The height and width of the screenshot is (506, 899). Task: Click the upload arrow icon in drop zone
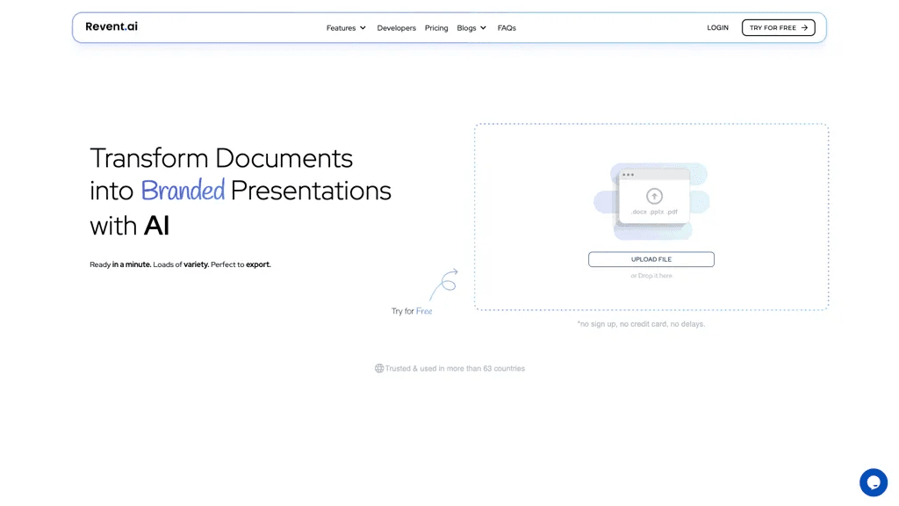tap(654, 196)
